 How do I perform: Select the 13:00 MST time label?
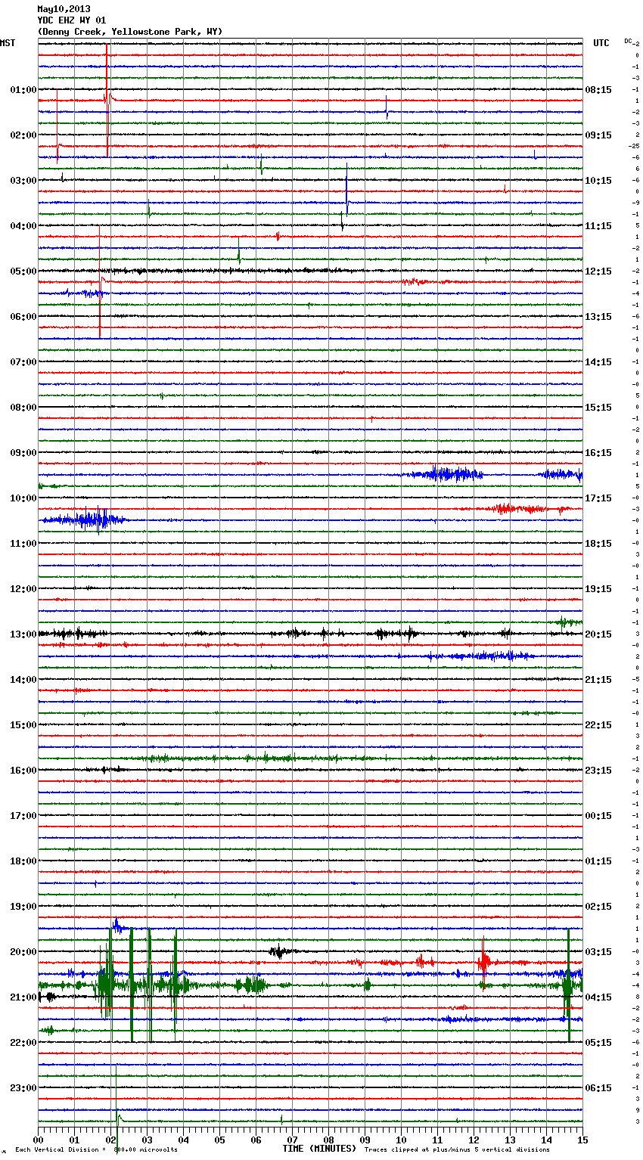coord(23,634)
